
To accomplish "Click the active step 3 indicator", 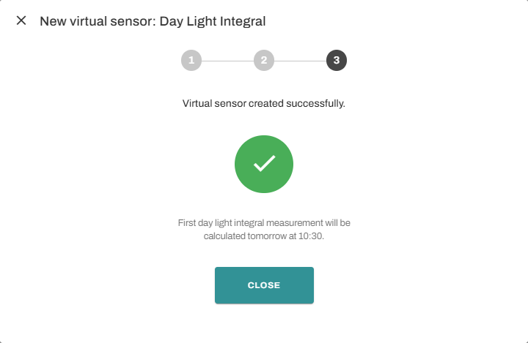I will (337, 61).
